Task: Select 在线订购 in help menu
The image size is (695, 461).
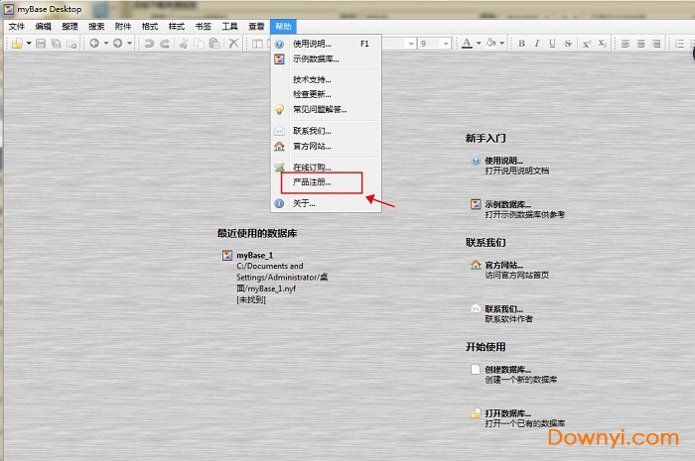Action: pos(326,168)
